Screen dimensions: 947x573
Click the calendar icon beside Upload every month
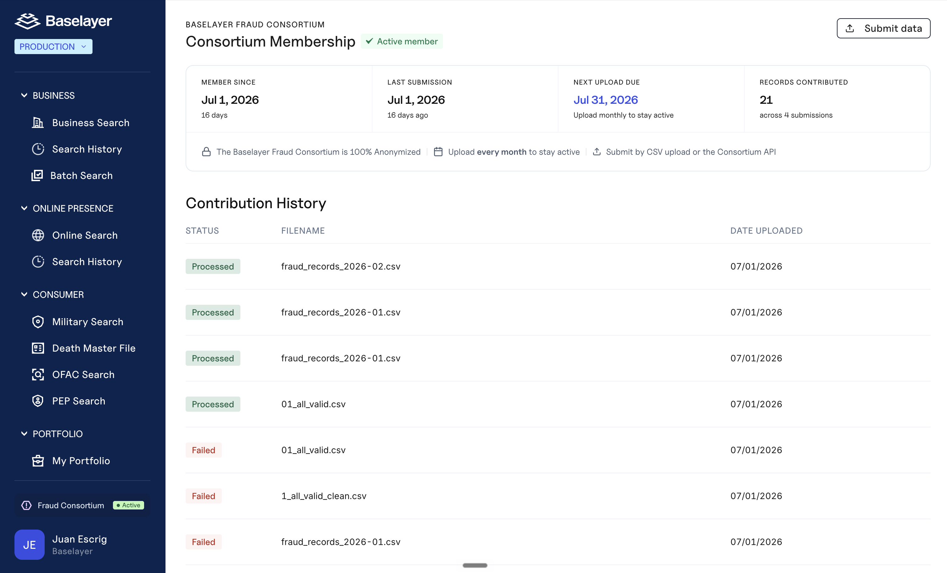[x=438, y=152]
